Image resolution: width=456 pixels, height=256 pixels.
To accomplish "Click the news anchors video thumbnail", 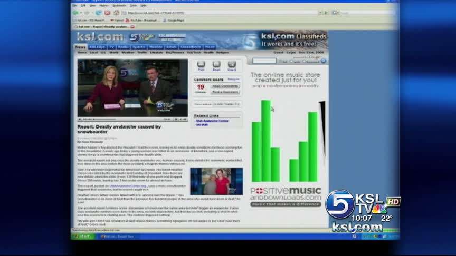I will coord(132,88).
